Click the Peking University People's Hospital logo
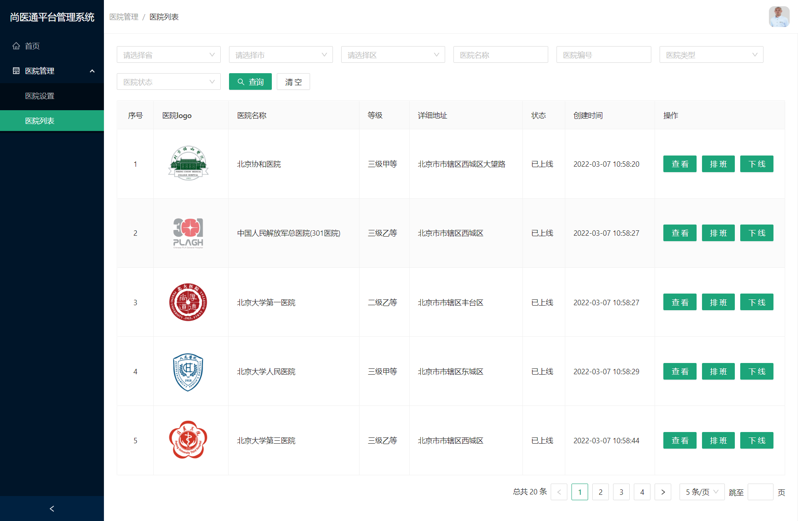Viewport: 798px width, 521px height. tap(188, 372)
